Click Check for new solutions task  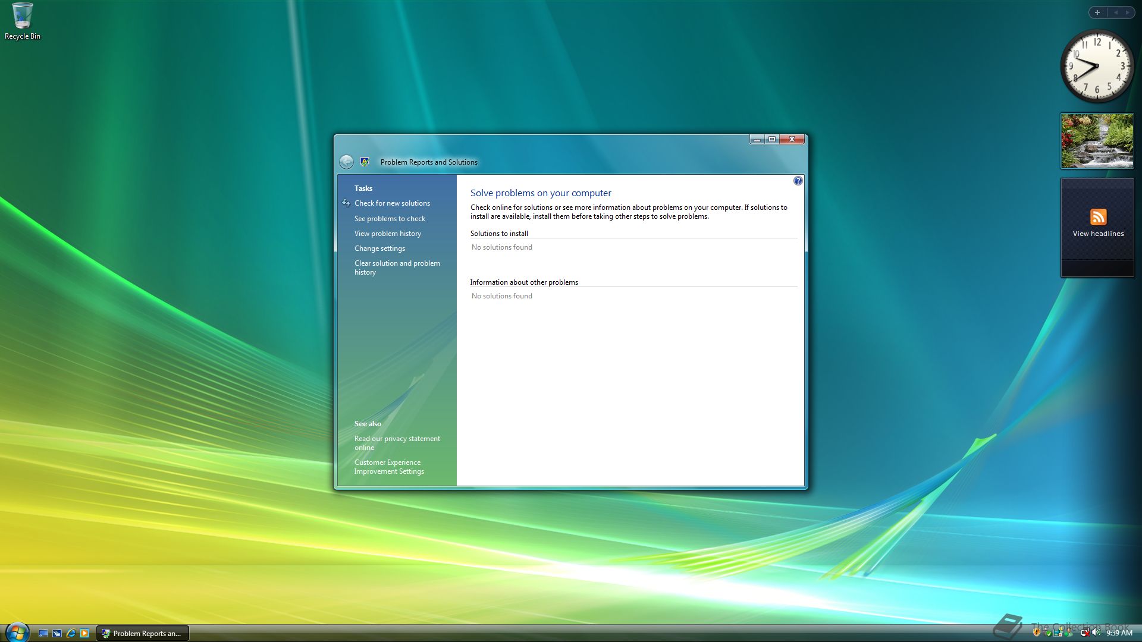(x=392, y=203)
